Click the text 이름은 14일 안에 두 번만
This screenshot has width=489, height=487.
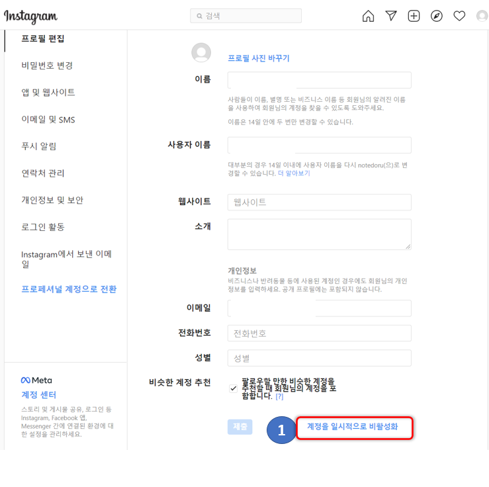[263, 122]
